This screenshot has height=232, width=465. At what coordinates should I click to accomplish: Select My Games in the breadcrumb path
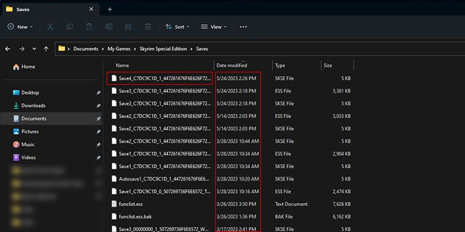click(x=119, y=49)
